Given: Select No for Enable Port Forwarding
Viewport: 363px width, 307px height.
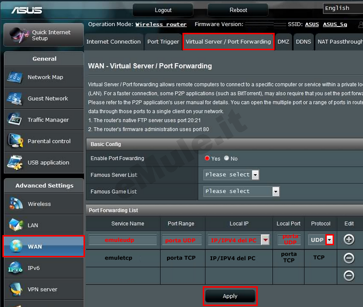Looking at the screenshot, I should [x=226, y=158].
